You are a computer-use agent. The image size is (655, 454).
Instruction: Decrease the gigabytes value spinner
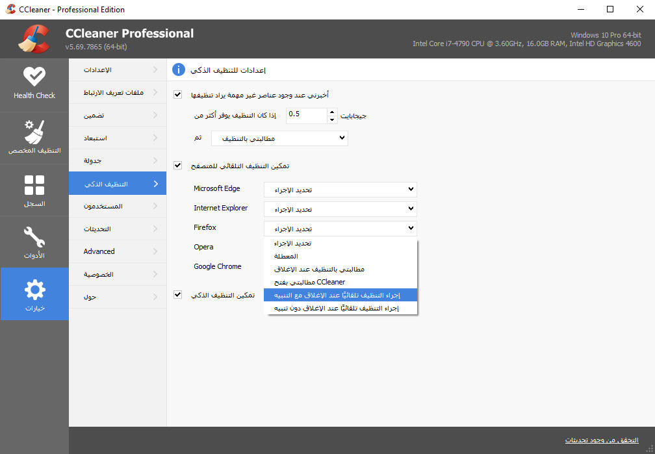pyautogui.click(x=332, y=120)
